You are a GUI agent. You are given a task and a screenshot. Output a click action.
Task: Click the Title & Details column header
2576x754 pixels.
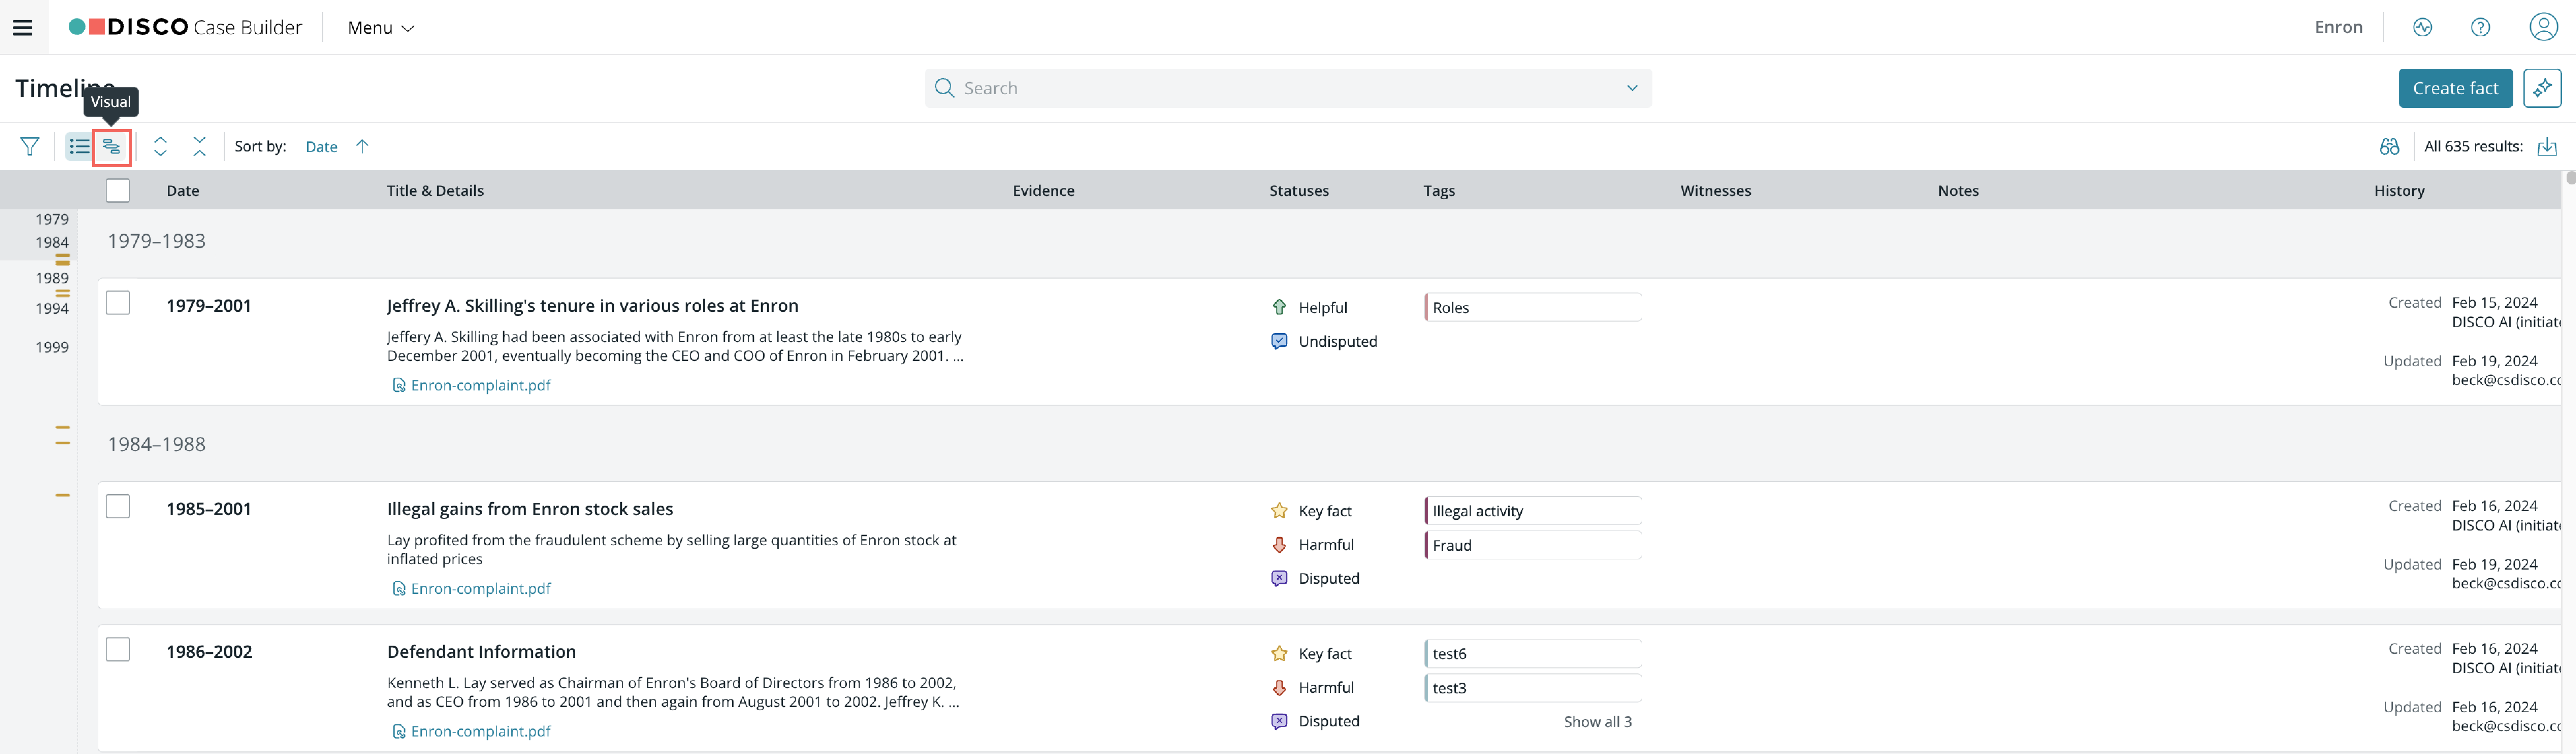[x=435, y=191]
